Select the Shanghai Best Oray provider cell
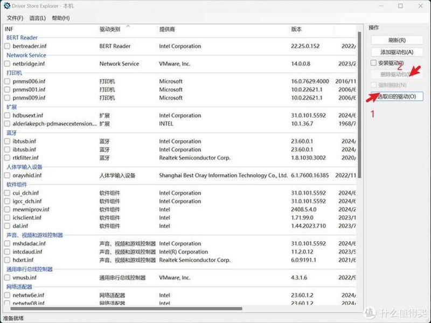 223,175
